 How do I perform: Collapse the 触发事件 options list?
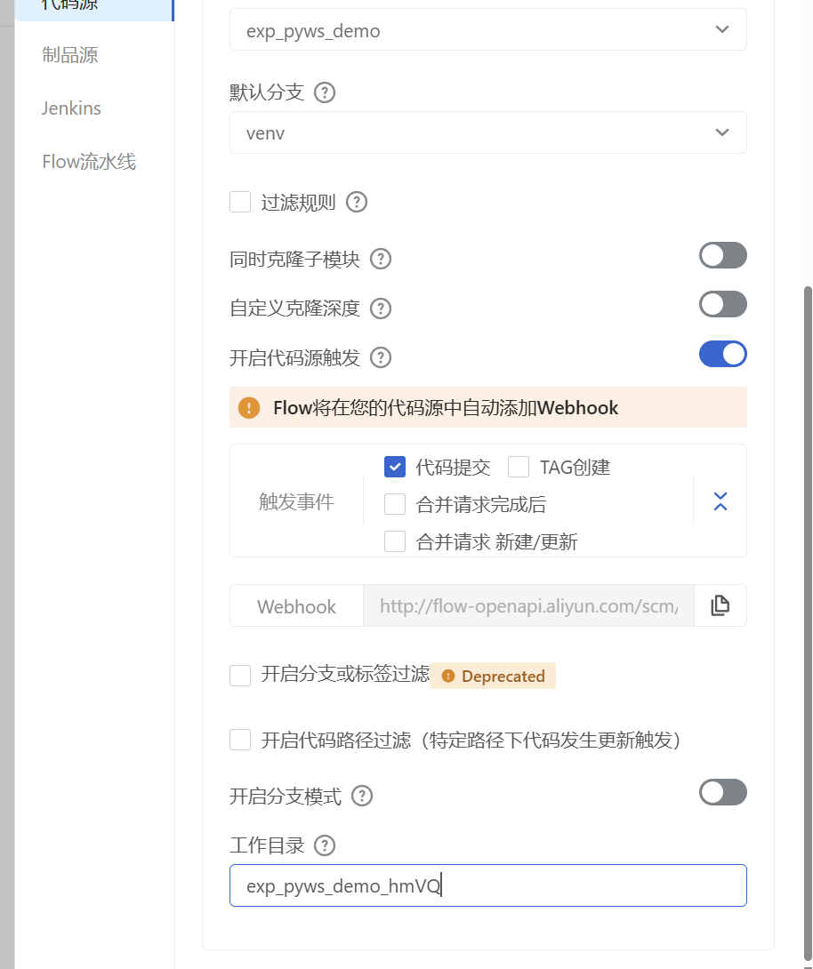coord(720,501)
